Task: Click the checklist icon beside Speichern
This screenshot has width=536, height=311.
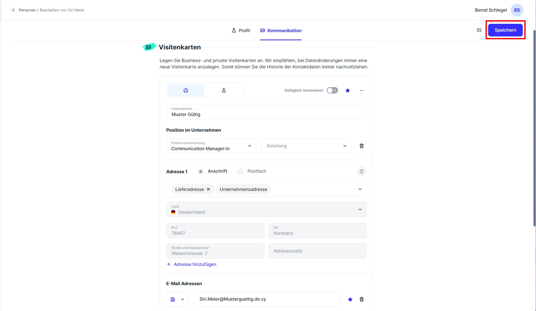Action: (x=479, y=30)
